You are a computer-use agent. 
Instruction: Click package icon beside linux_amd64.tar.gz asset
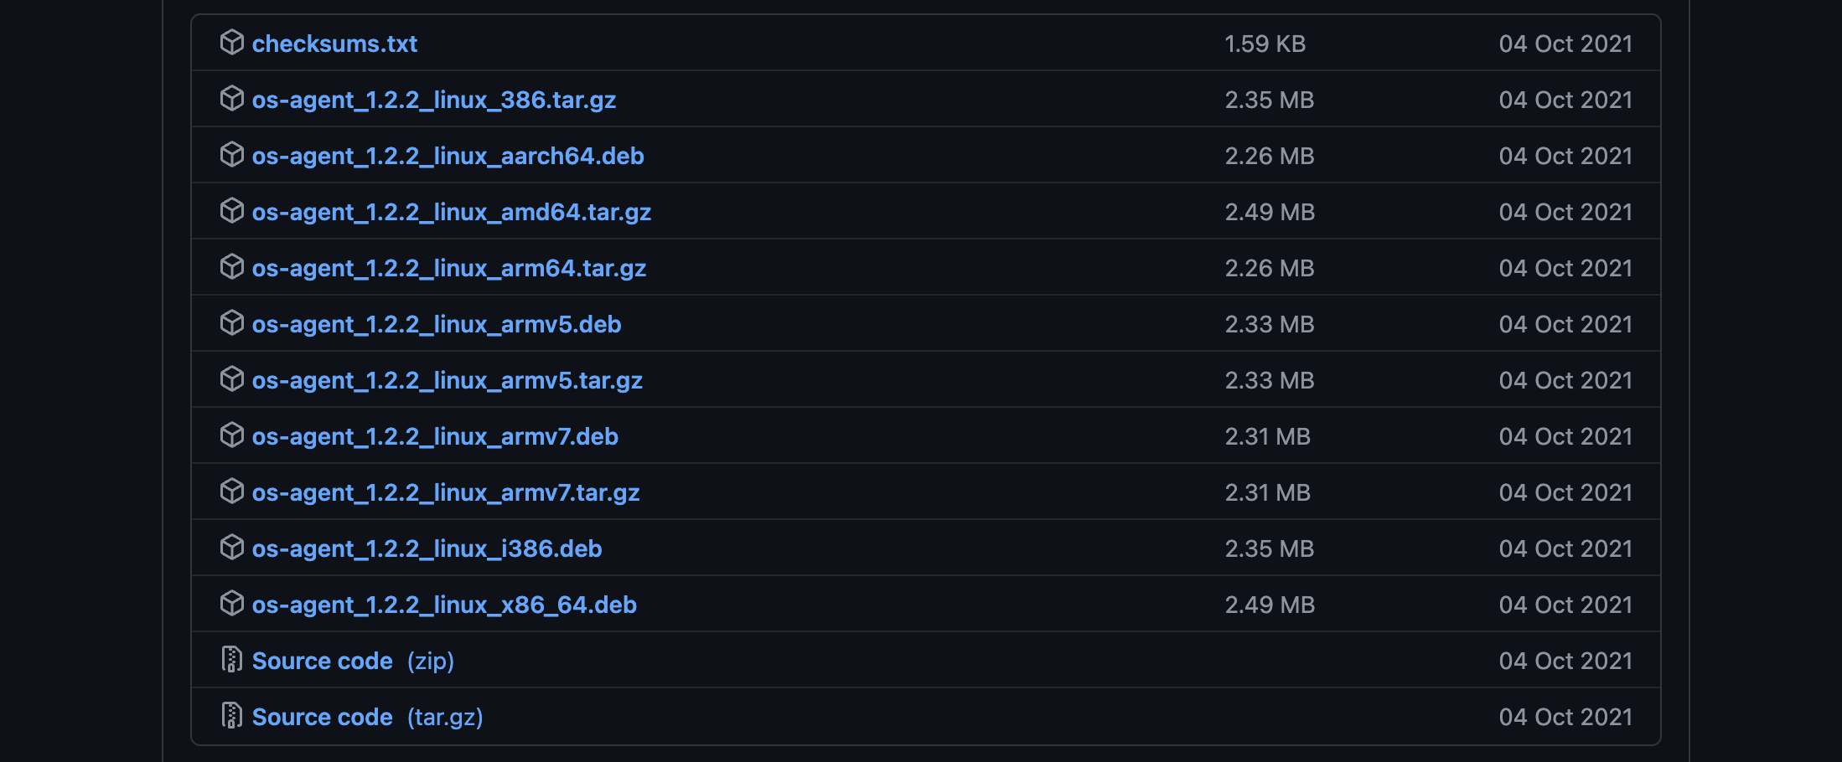pyautogui.click(x=231, y=210)
